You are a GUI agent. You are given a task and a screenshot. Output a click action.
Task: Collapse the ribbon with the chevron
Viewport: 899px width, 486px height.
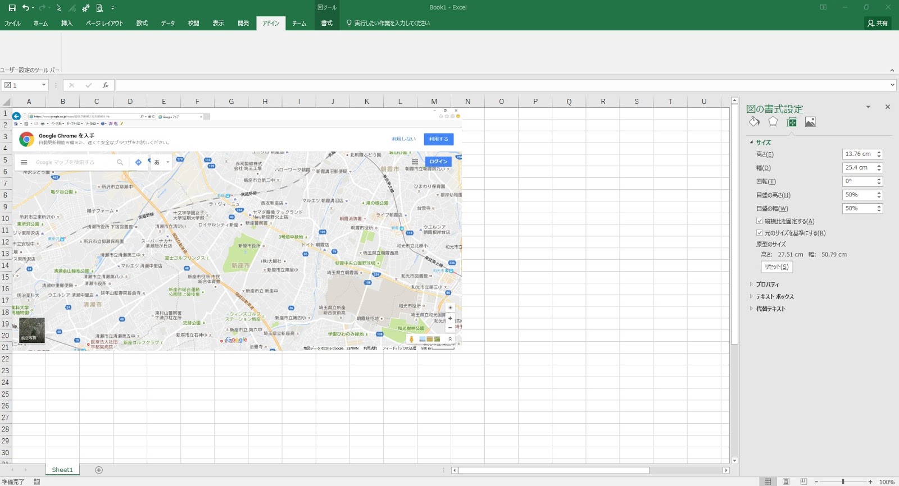pos(892,70)
